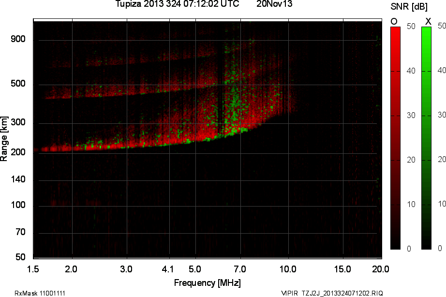Click the O-scale 30 dB tick label
446x297 pixels.
[411, 116]
